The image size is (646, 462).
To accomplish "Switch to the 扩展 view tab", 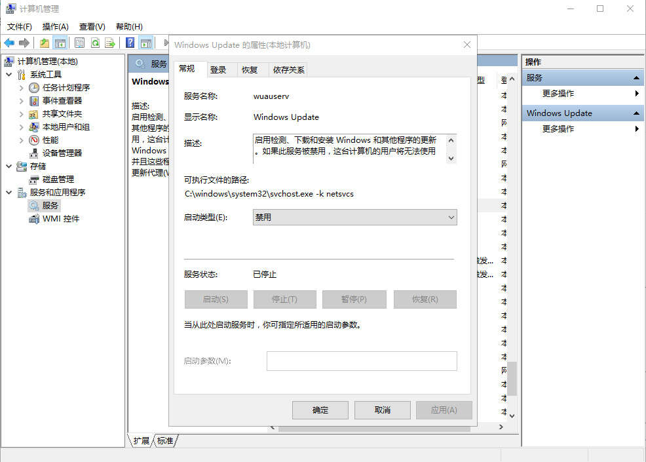I will [x=142, y=440].
